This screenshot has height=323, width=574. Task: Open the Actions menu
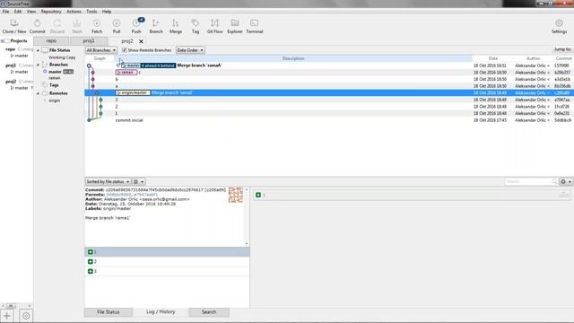[x=74, y=12]
